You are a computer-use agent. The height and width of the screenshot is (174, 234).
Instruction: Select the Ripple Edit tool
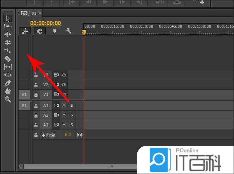[x=8, y=34]
